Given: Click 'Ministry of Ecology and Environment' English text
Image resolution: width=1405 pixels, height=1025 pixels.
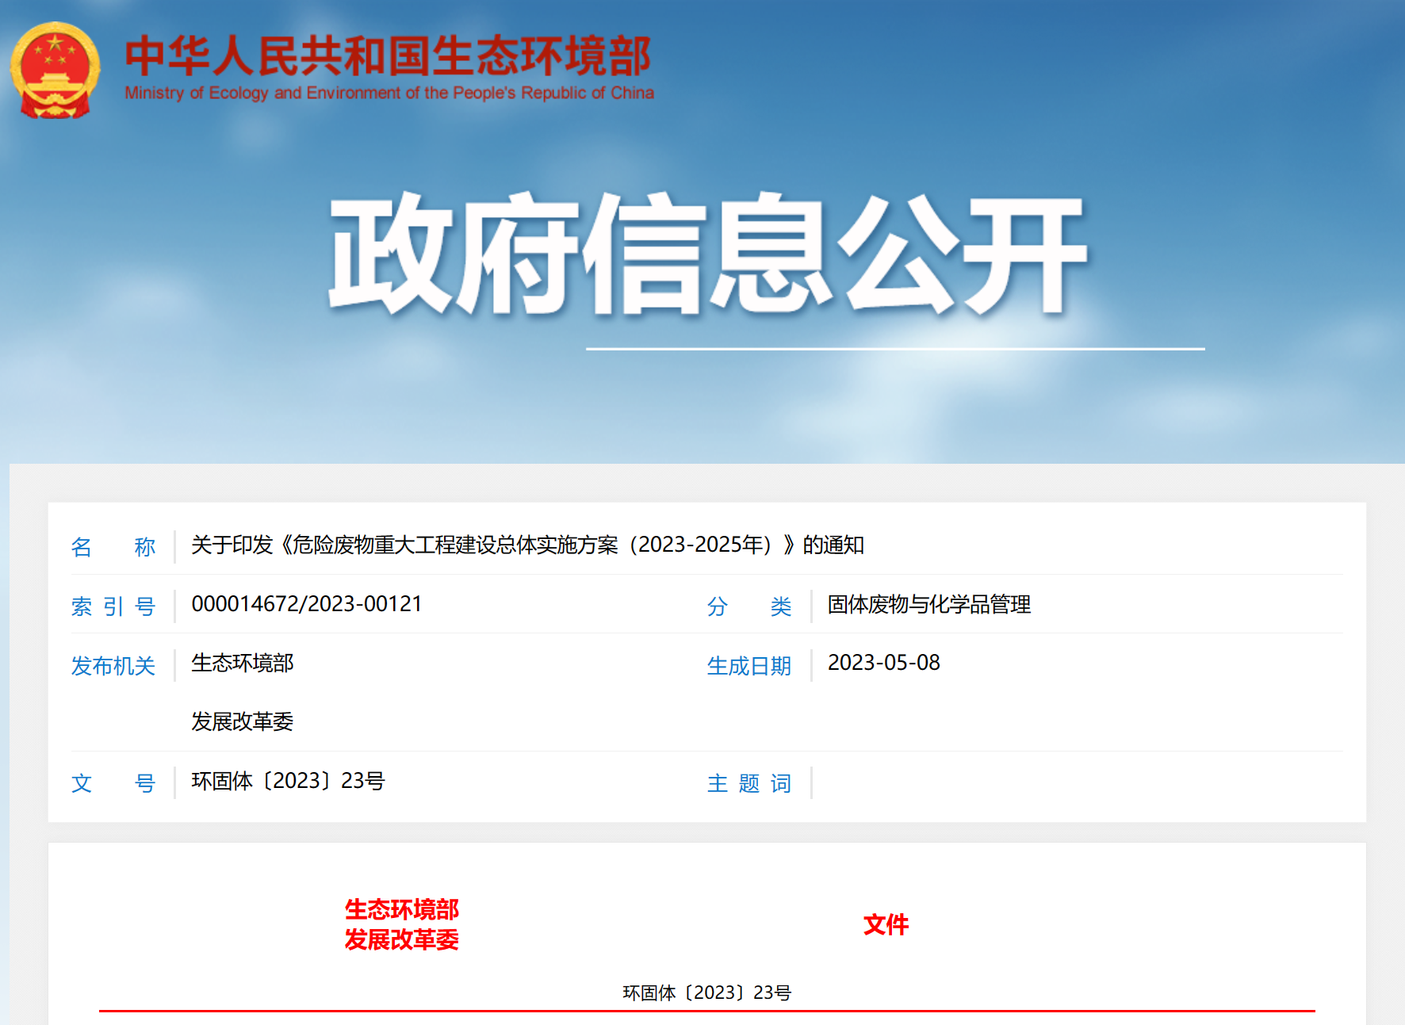Looking at the screenshot, I should coord(389,93).
